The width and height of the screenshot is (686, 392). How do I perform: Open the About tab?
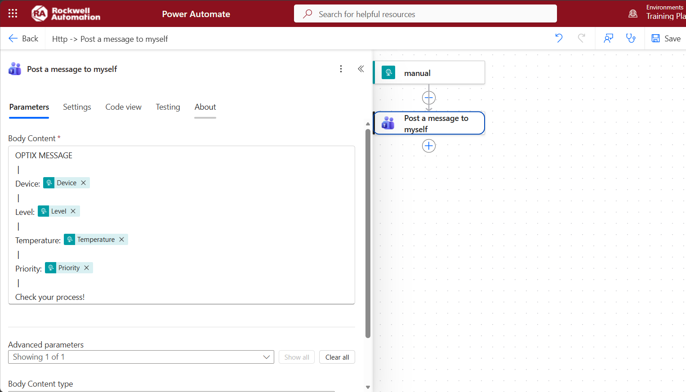coord(205,107)
